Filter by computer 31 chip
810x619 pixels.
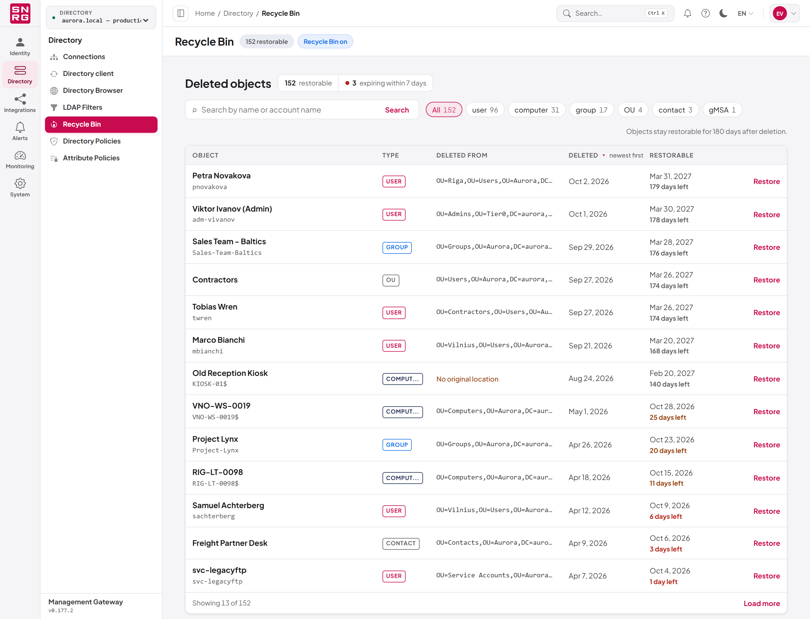point(537,110)
